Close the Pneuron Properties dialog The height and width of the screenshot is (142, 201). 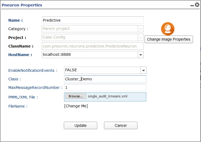pyautogui.click(x=197, y=5)
